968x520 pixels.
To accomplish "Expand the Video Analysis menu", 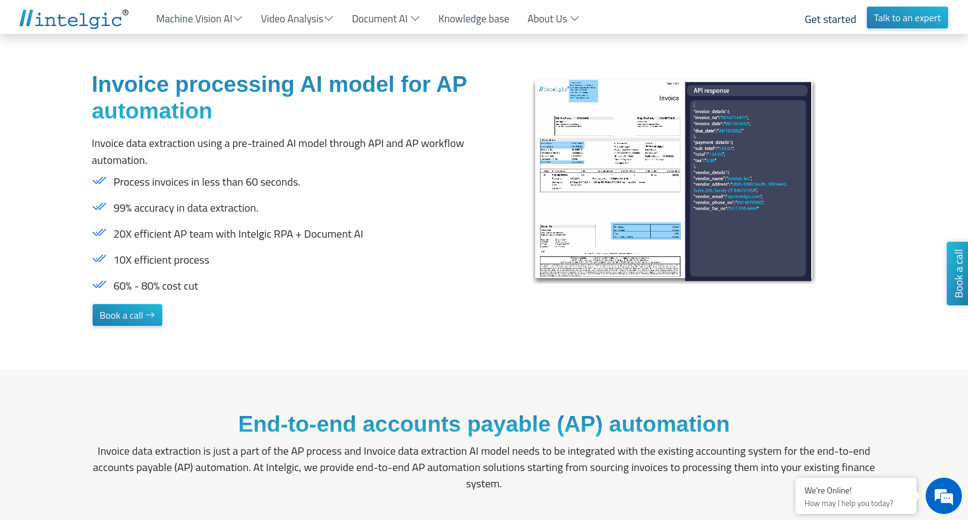I will point(297,19).
